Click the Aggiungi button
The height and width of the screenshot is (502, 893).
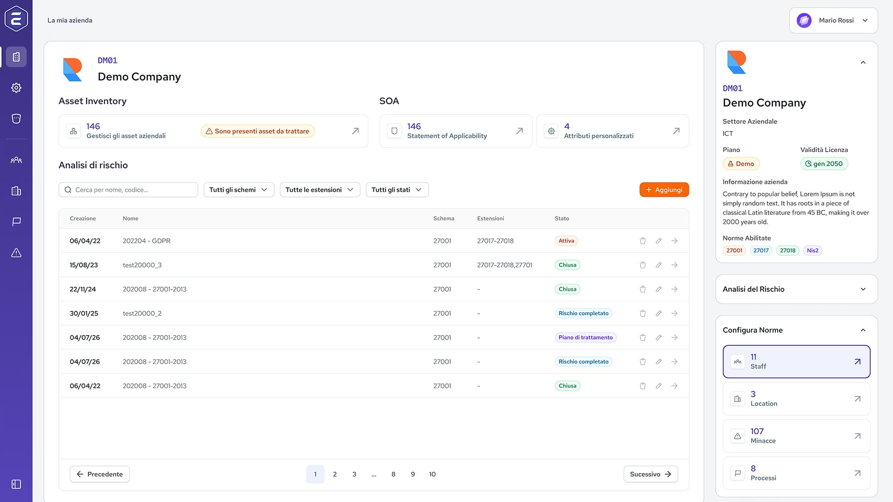point(664,190)
